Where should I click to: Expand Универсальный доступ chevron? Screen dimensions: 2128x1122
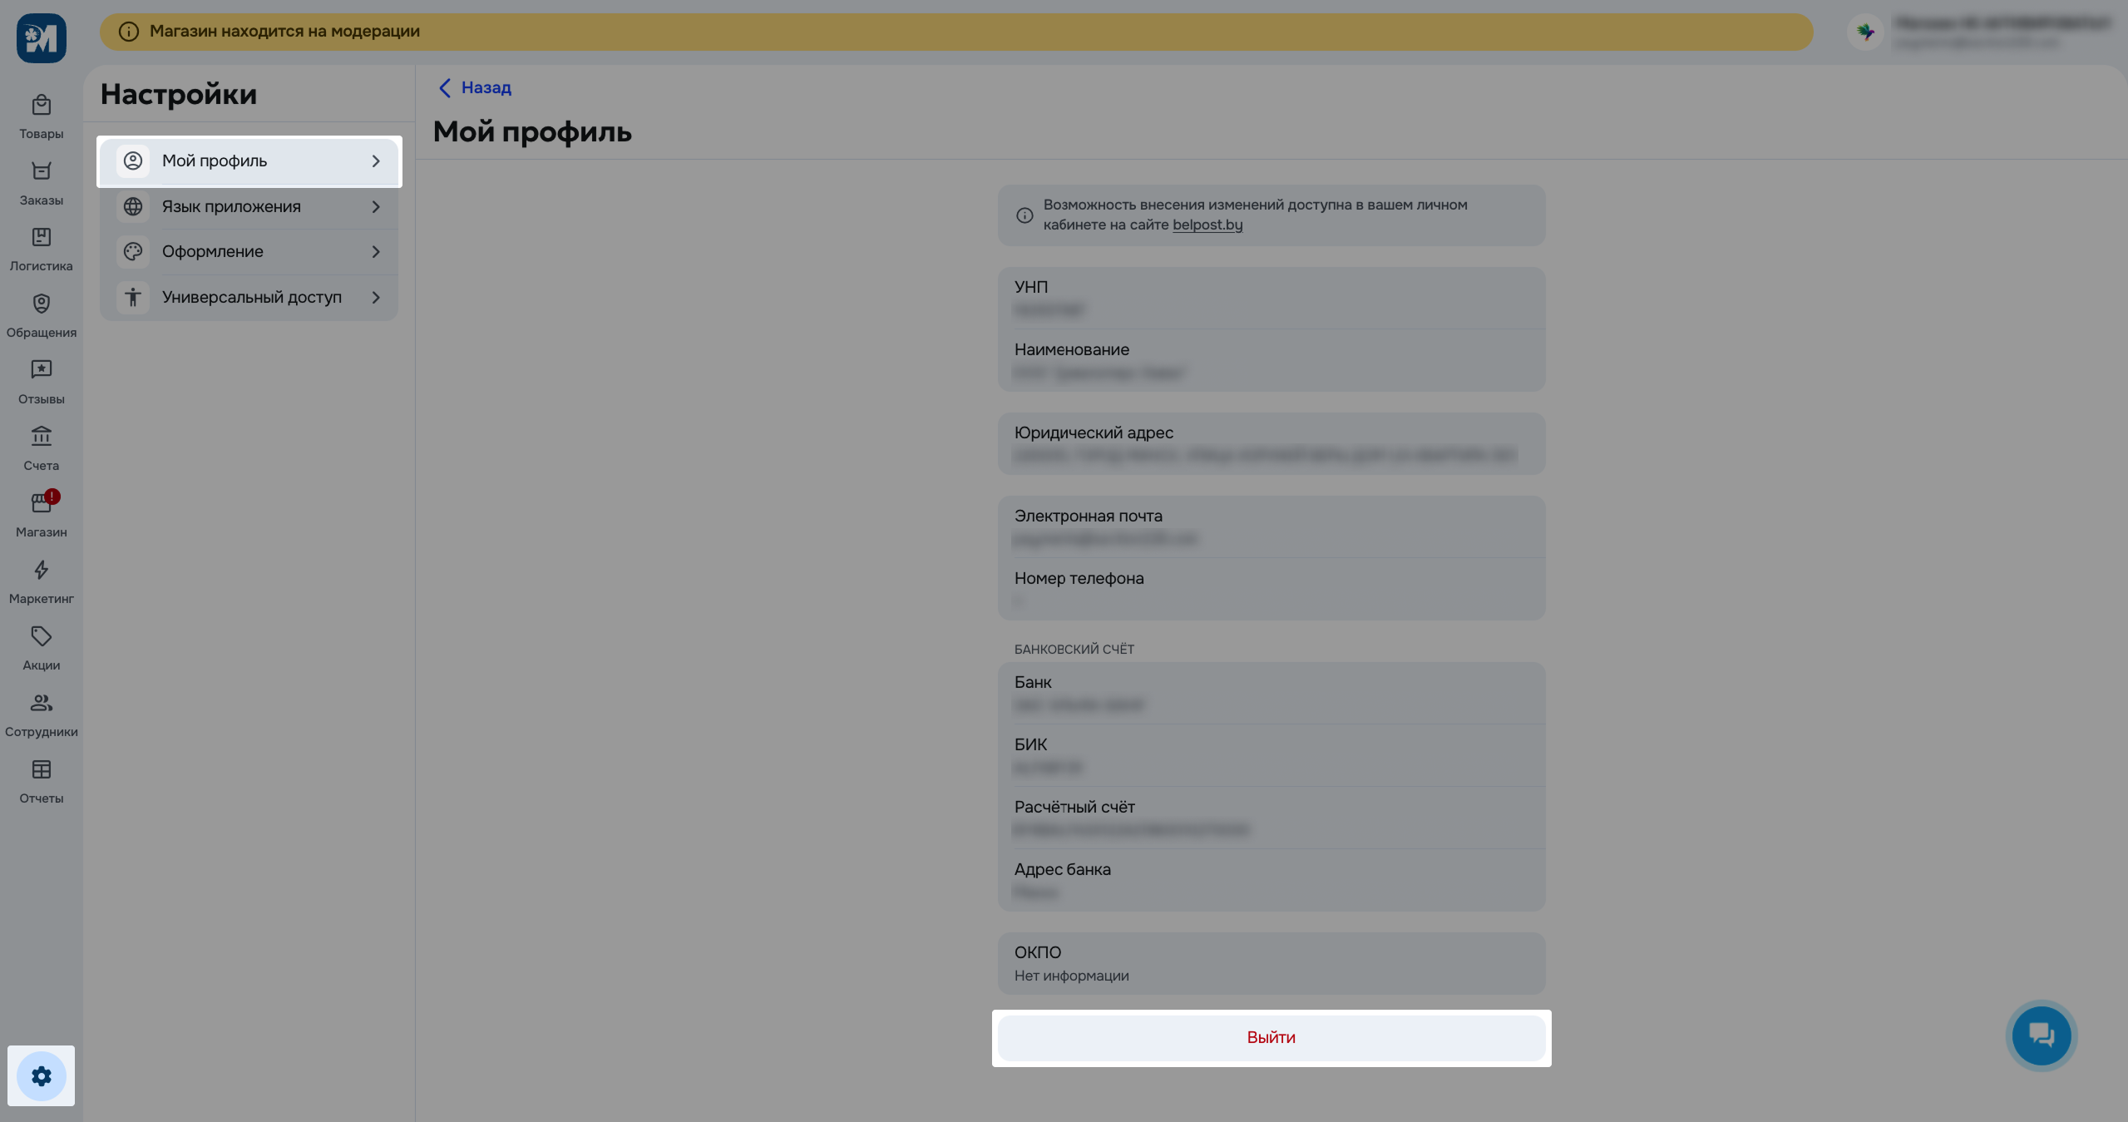[x=376, y=297]
